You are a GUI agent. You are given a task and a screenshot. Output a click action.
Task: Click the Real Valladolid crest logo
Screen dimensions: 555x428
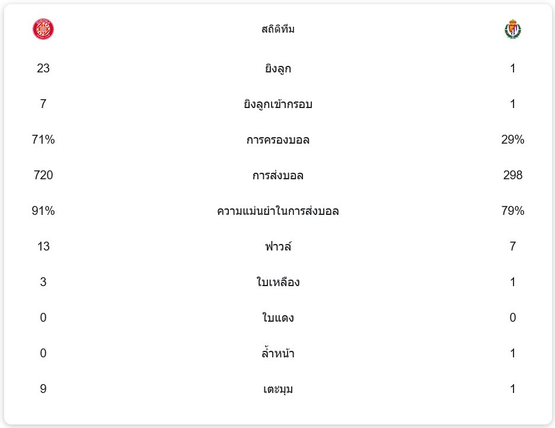tap(512, 29)
